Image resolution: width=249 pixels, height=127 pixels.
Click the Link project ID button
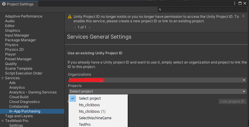(232, 101)
